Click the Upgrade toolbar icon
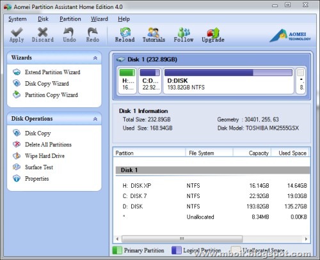 click(x=213, y=35)
